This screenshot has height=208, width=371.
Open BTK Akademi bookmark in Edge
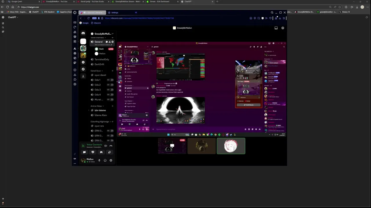pos(48,12)
